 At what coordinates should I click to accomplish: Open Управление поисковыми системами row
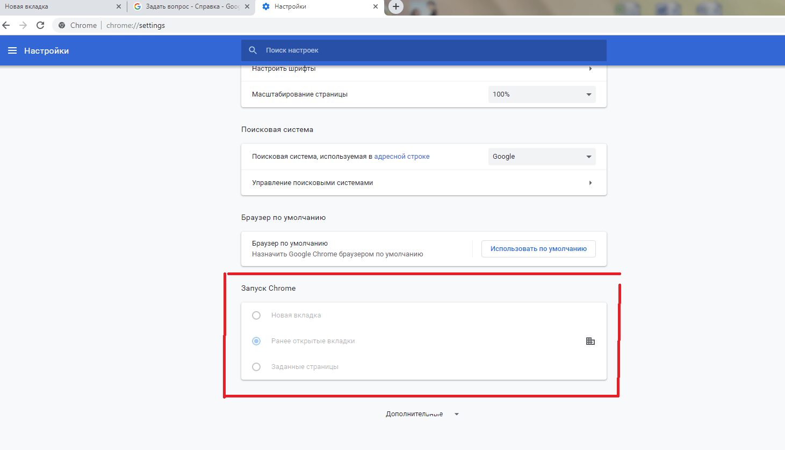point(424,183)
